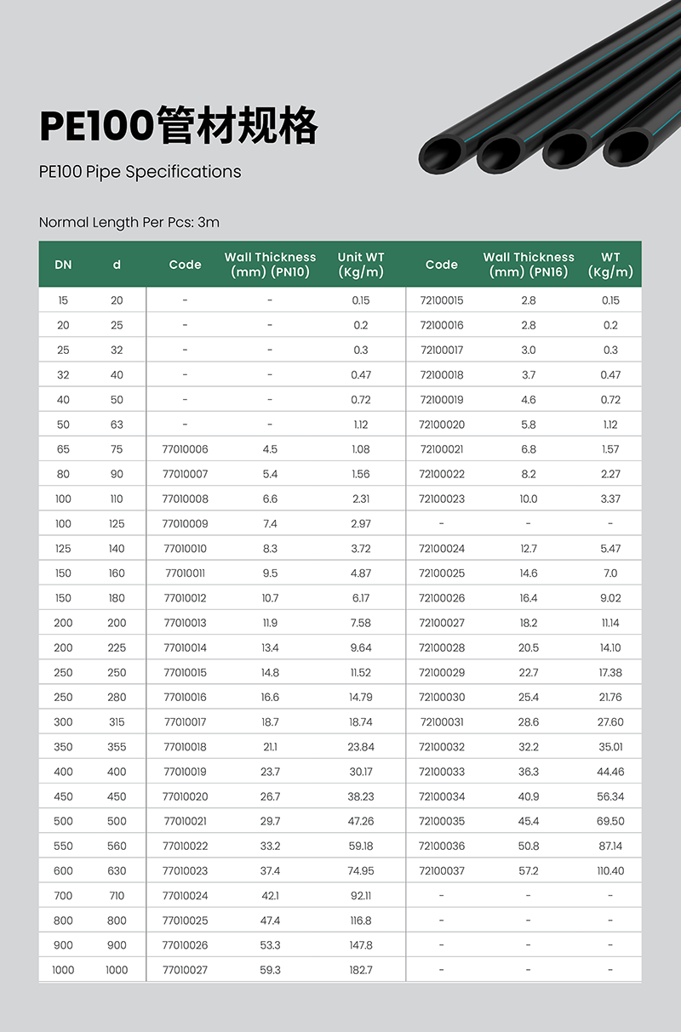
Task: Click code cell 77010020
Action: [x=185, y=797]
